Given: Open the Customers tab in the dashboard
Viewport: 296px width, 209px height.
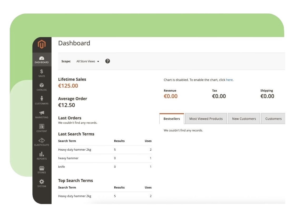Looking at the screenshot, I should coord(273,119).
